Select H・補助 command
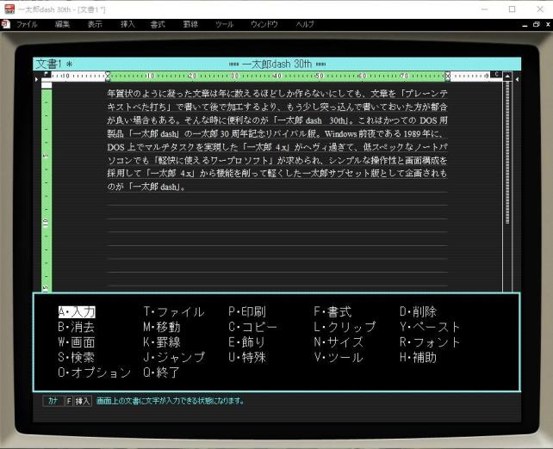The width and height of the screenshot is (553, 449). [419, 357]
